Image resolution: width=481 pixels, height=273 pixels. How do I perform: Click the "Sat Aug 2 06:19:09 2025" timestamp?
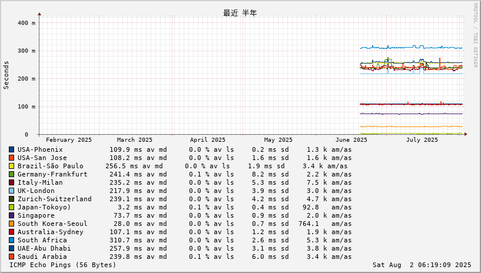pos(422,265)
